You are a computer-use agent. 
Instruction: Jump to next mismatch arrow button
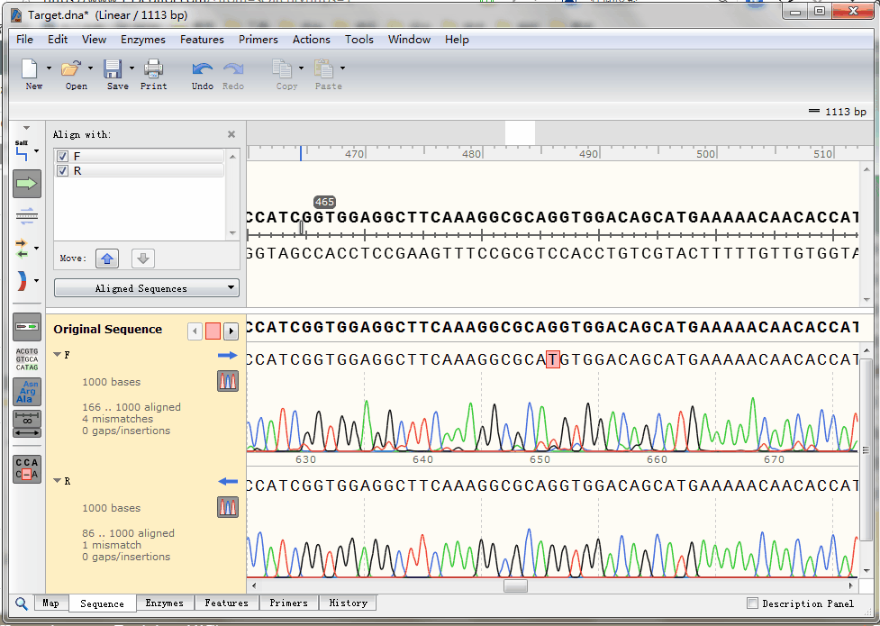point(231,331)
